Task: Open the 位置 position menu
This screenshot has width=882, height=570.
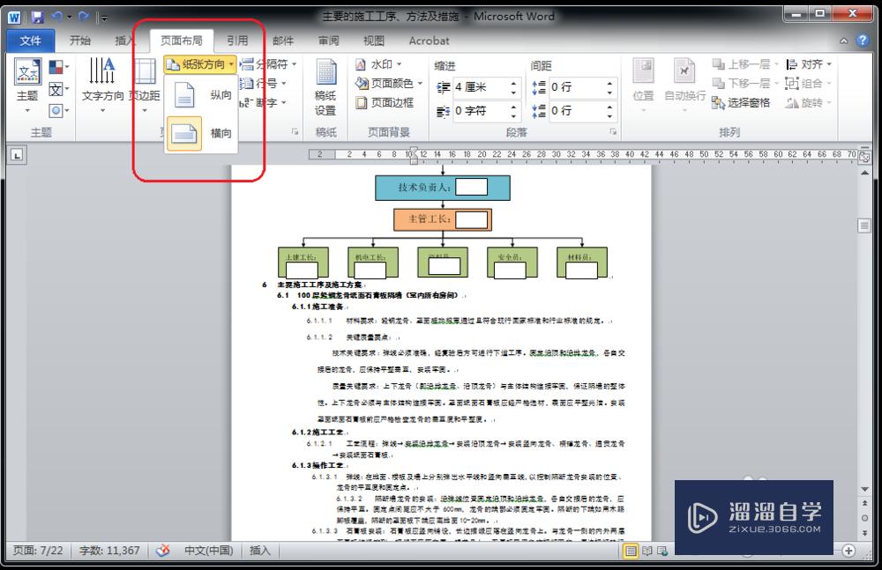Action: tap(644, 85)
